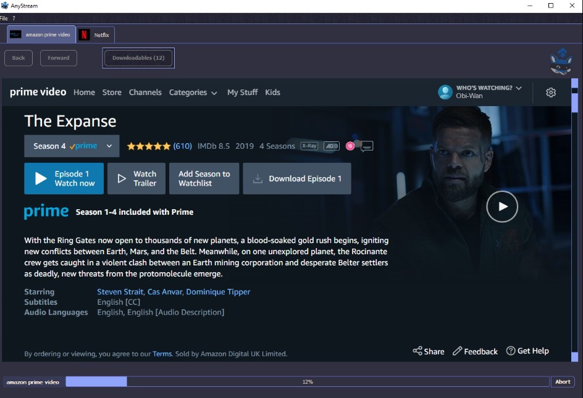Click the Obi-Wan profile avatar
Viewport: 583px width, 398px height.
[445, 92]
